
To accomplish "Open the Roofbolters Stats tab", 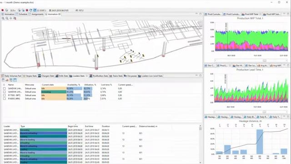I will pyautogui.click(x=99, y=76).
